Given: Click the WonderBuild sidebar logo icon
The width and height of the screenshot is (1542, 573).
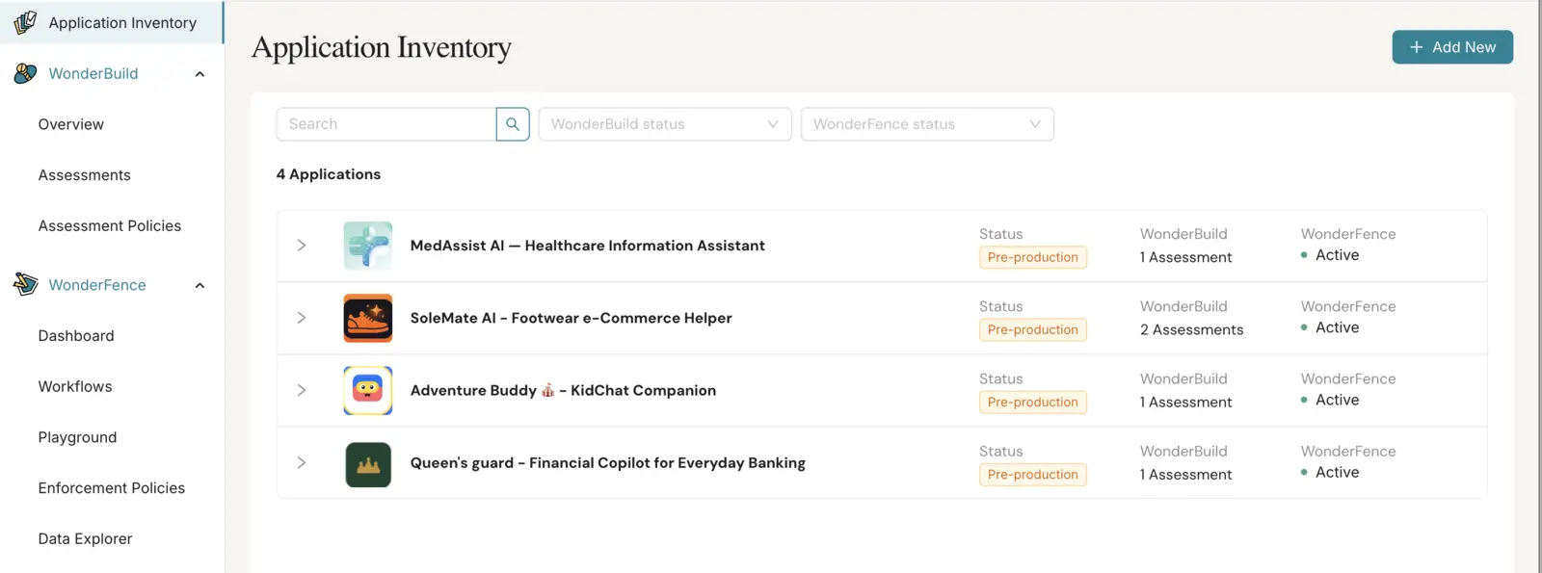Looking at the screenshot, I should coord(25,73).
